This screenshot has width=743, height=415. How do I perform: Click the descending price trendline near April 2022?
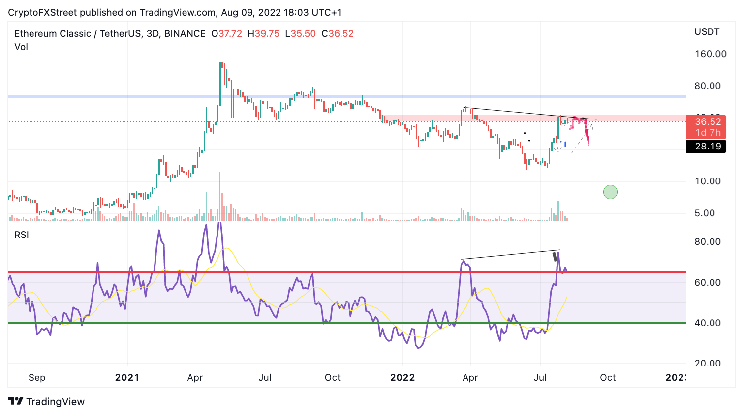530,114
